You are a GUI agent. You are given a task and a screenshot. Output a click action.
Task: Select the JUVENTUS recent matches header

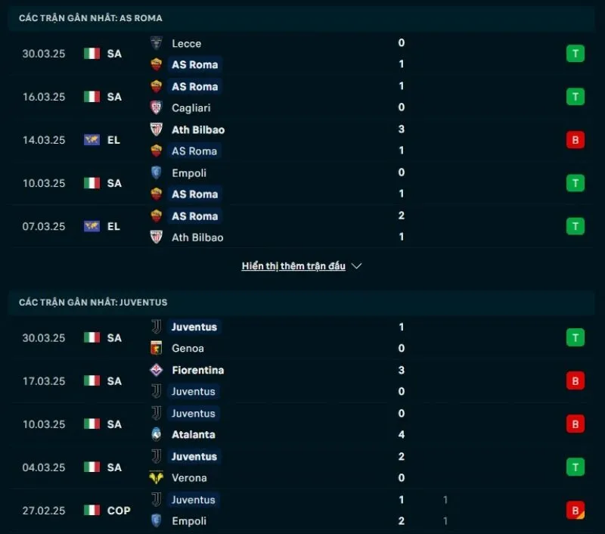92,302
